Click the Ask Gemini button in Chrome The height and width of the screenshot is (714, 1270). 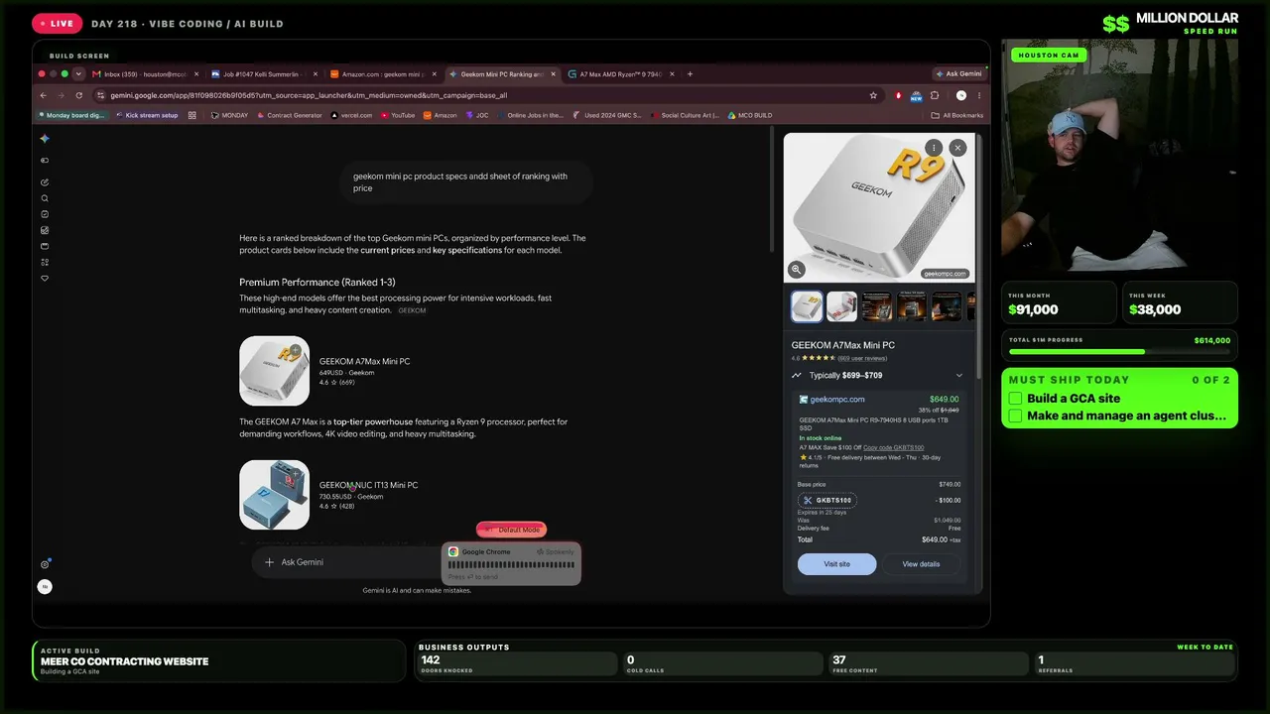point(958,73)
